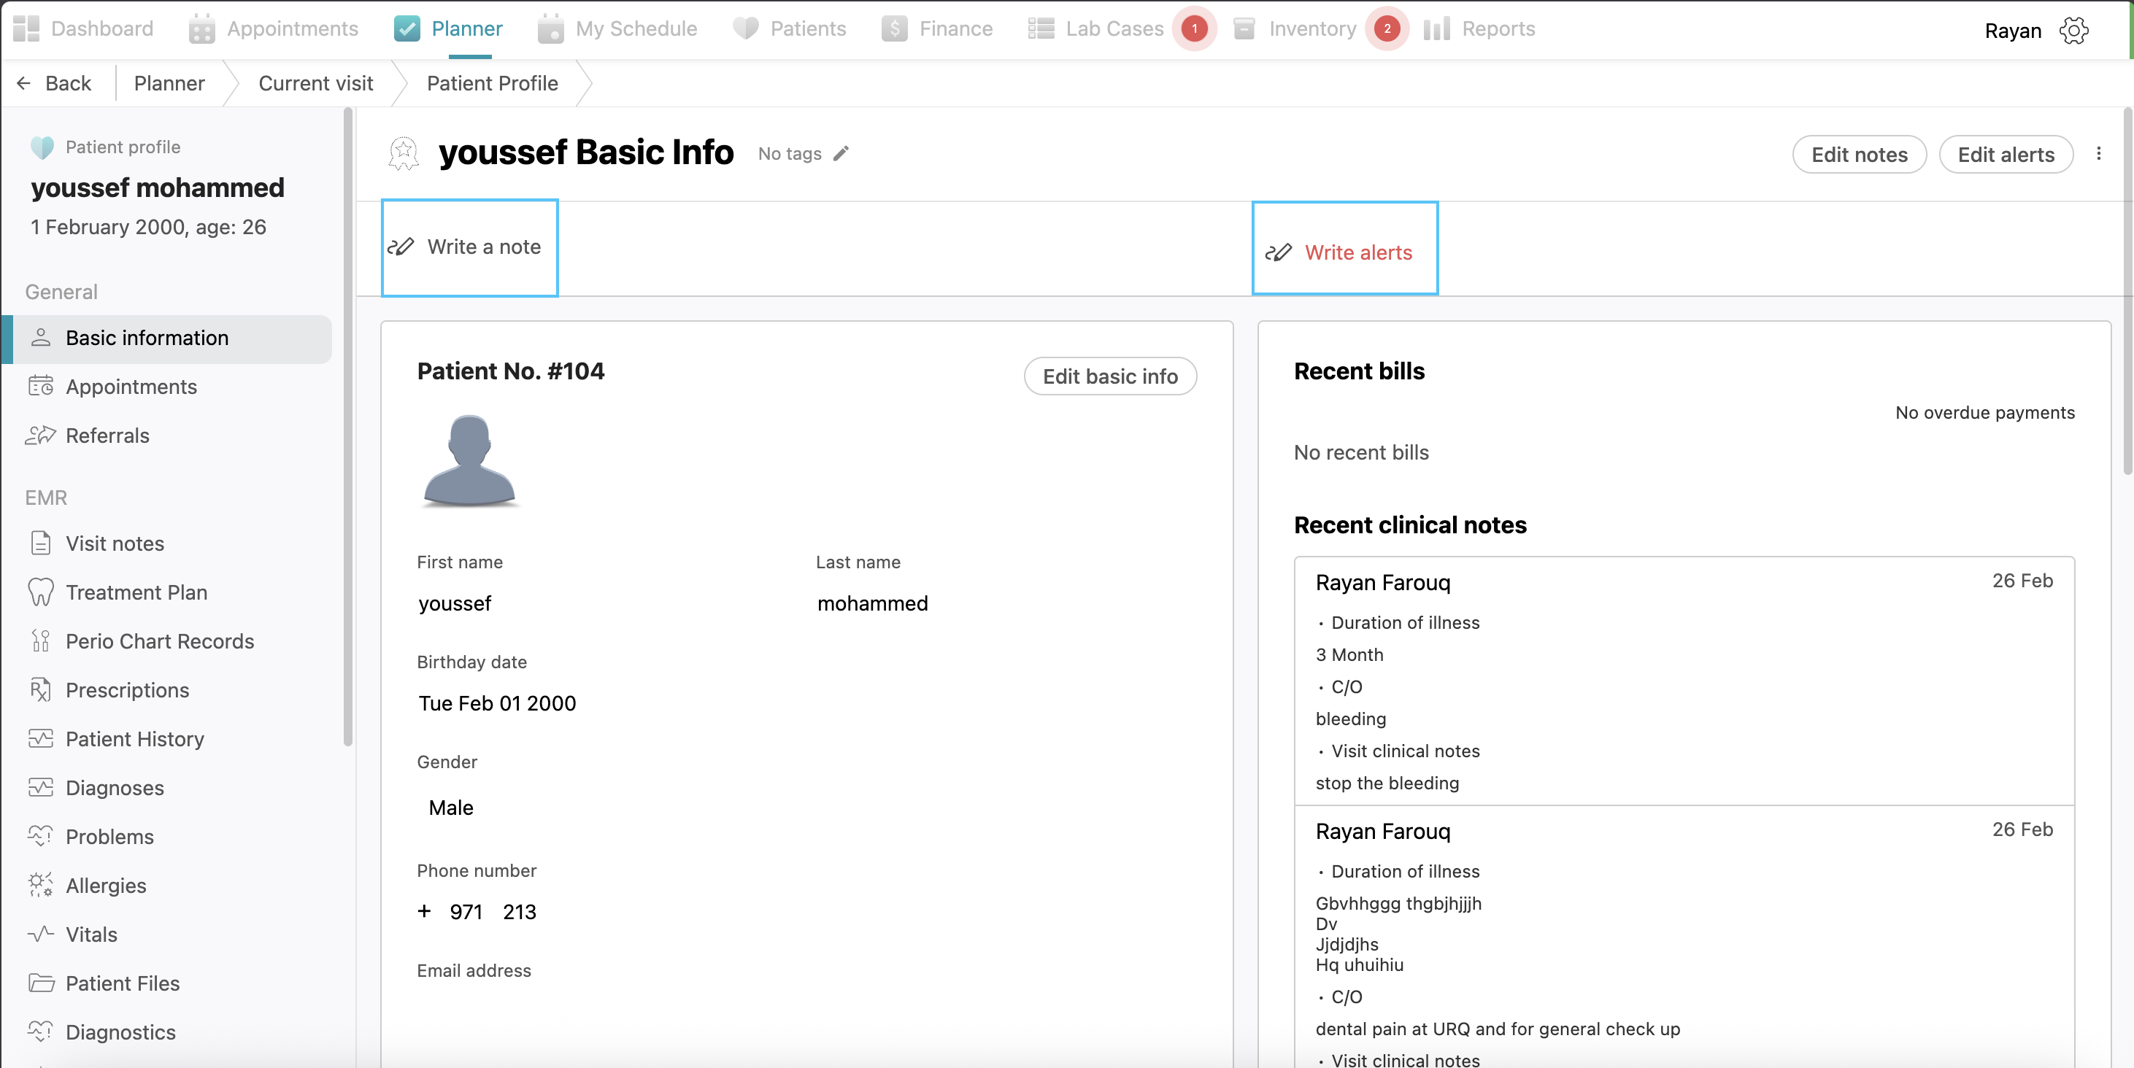Click the settings gear icon next to Rayan

tap(2073, 31)
